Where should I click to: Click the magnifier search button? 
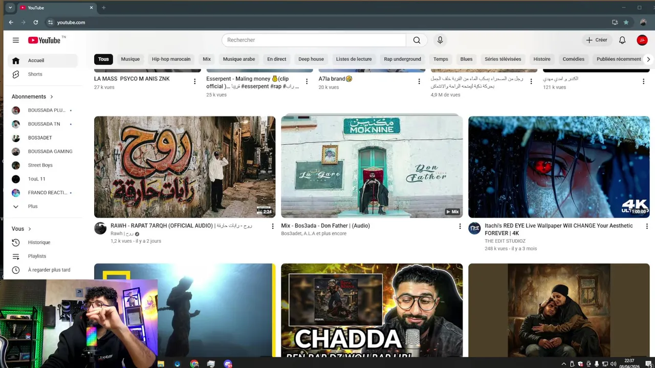tap(417, 40)
